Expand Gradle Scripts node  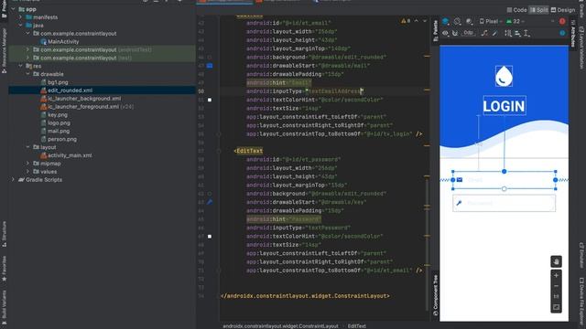tap(14, 180)
